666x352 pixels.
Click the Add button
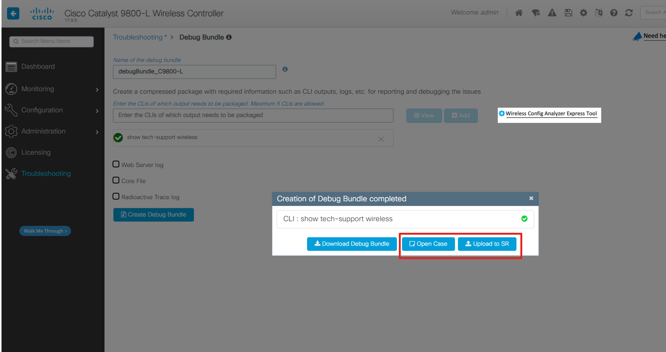461,115
